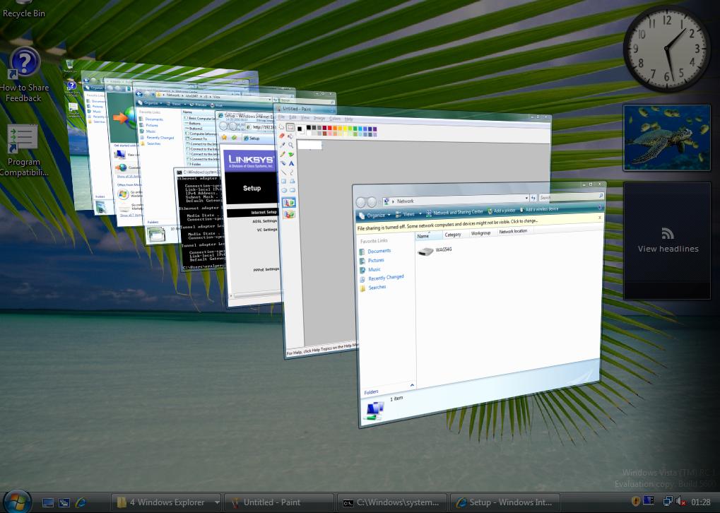Click Add a wireless device button

coord(539,209)
